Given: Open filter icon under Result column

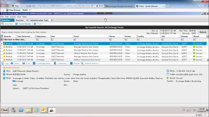Looking at the screenshot, I should (x=194, y=40).
